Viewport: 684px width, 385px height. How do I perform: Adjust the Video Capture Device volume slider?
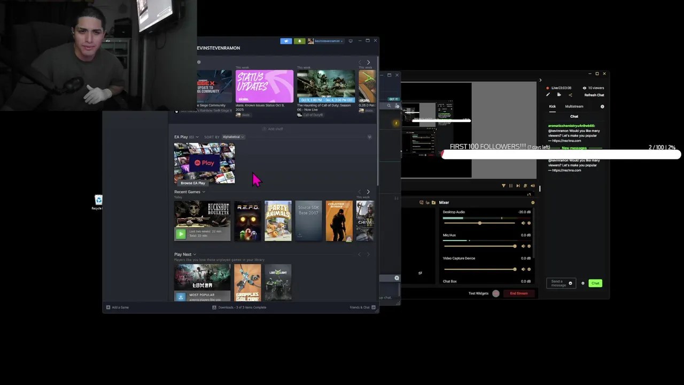[x=479, y=269]
